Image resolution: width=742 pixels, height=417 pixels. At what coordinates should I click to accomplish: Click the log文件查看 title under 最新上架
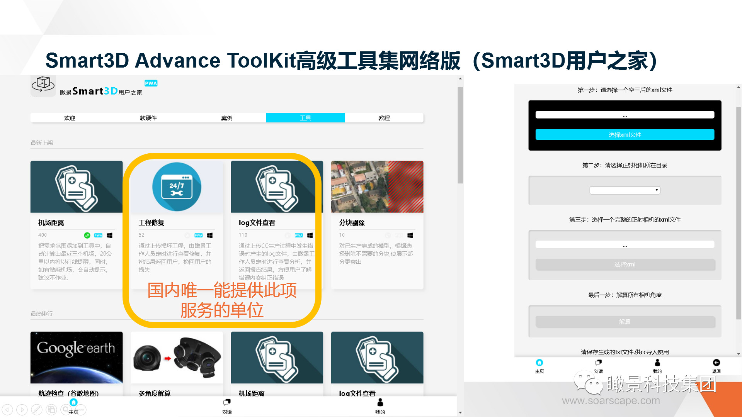point(257,223)
